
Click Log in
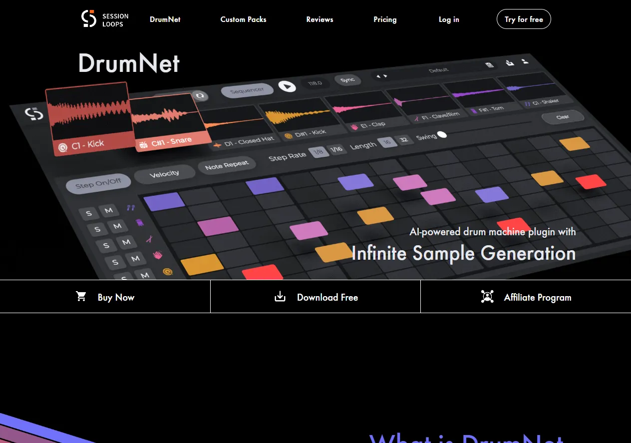point(449,19)
